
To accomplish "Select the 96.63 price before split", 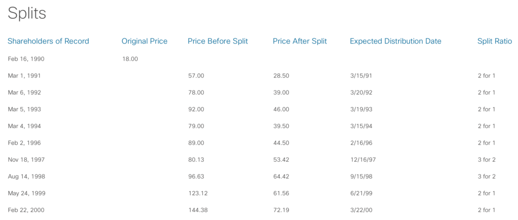I will (196, 177).
